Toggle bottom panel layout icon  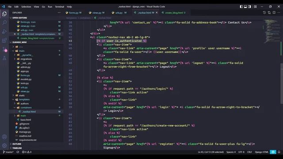(245, 7)
